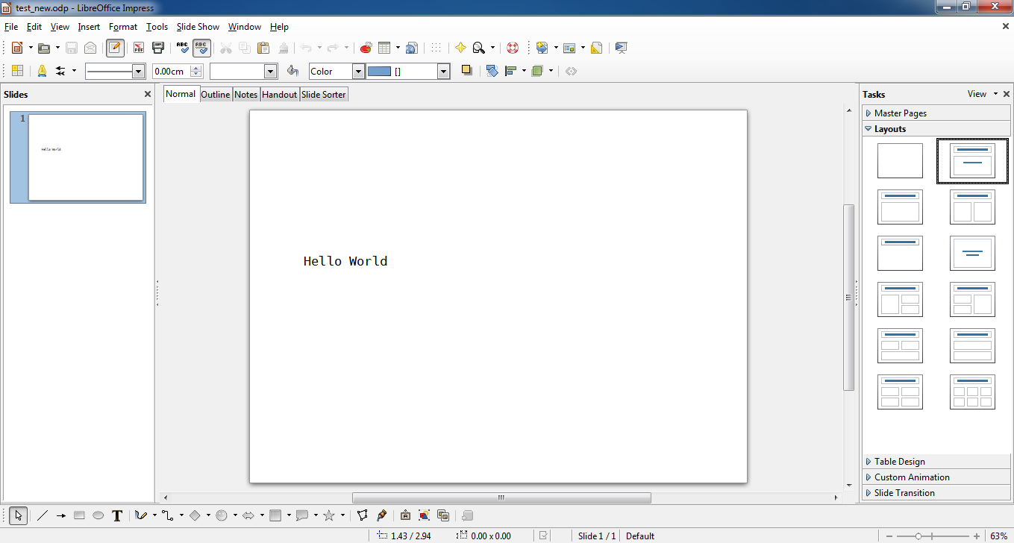Viewport: 1014px width, 543px height.
Task: Insert a chart using the chart icon
Action: [366, 48]
